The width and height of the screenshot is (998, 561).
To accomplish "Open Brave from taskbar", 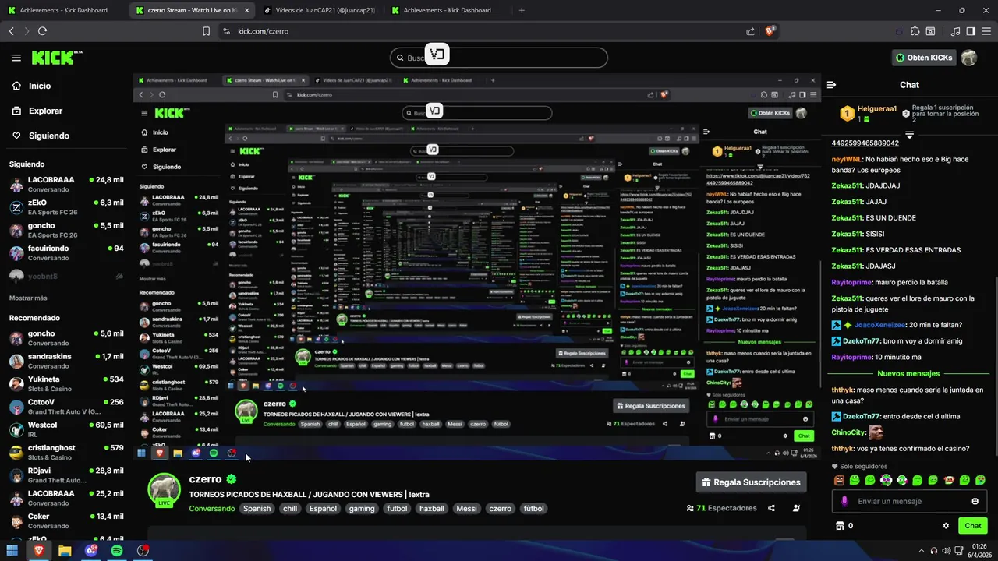I will 38,550.
